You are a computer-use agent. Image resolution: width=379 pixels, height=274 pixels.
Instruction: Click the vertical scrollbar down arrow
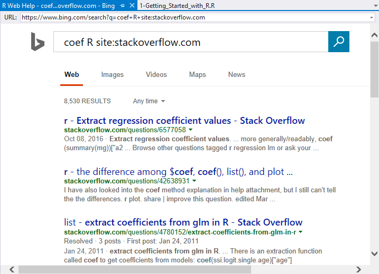click(374, 253)
